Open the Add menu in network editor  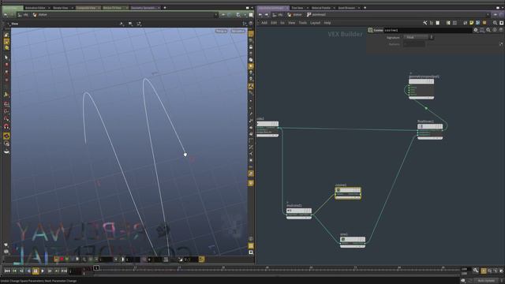[264, 23]
